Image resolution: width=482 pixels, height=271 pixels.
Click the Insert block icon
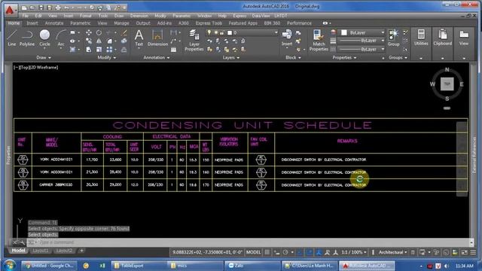pos(287,38)
